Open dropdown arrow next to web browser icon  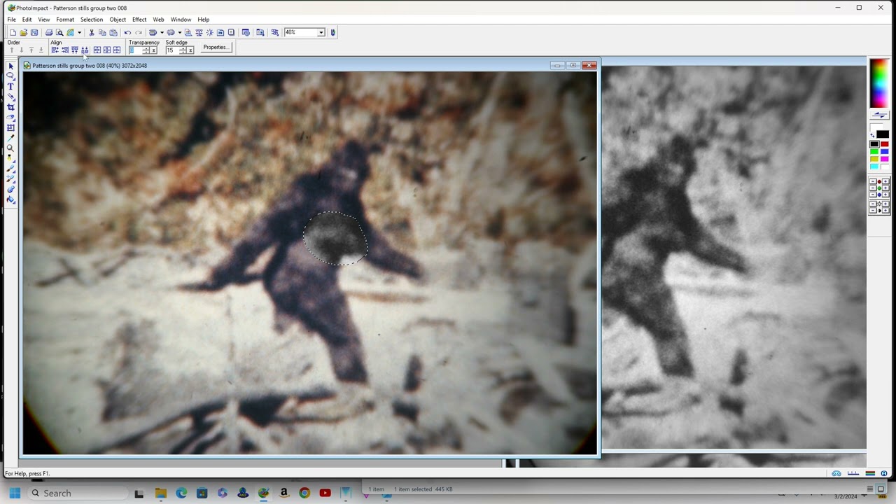click(x=79, y=32)
